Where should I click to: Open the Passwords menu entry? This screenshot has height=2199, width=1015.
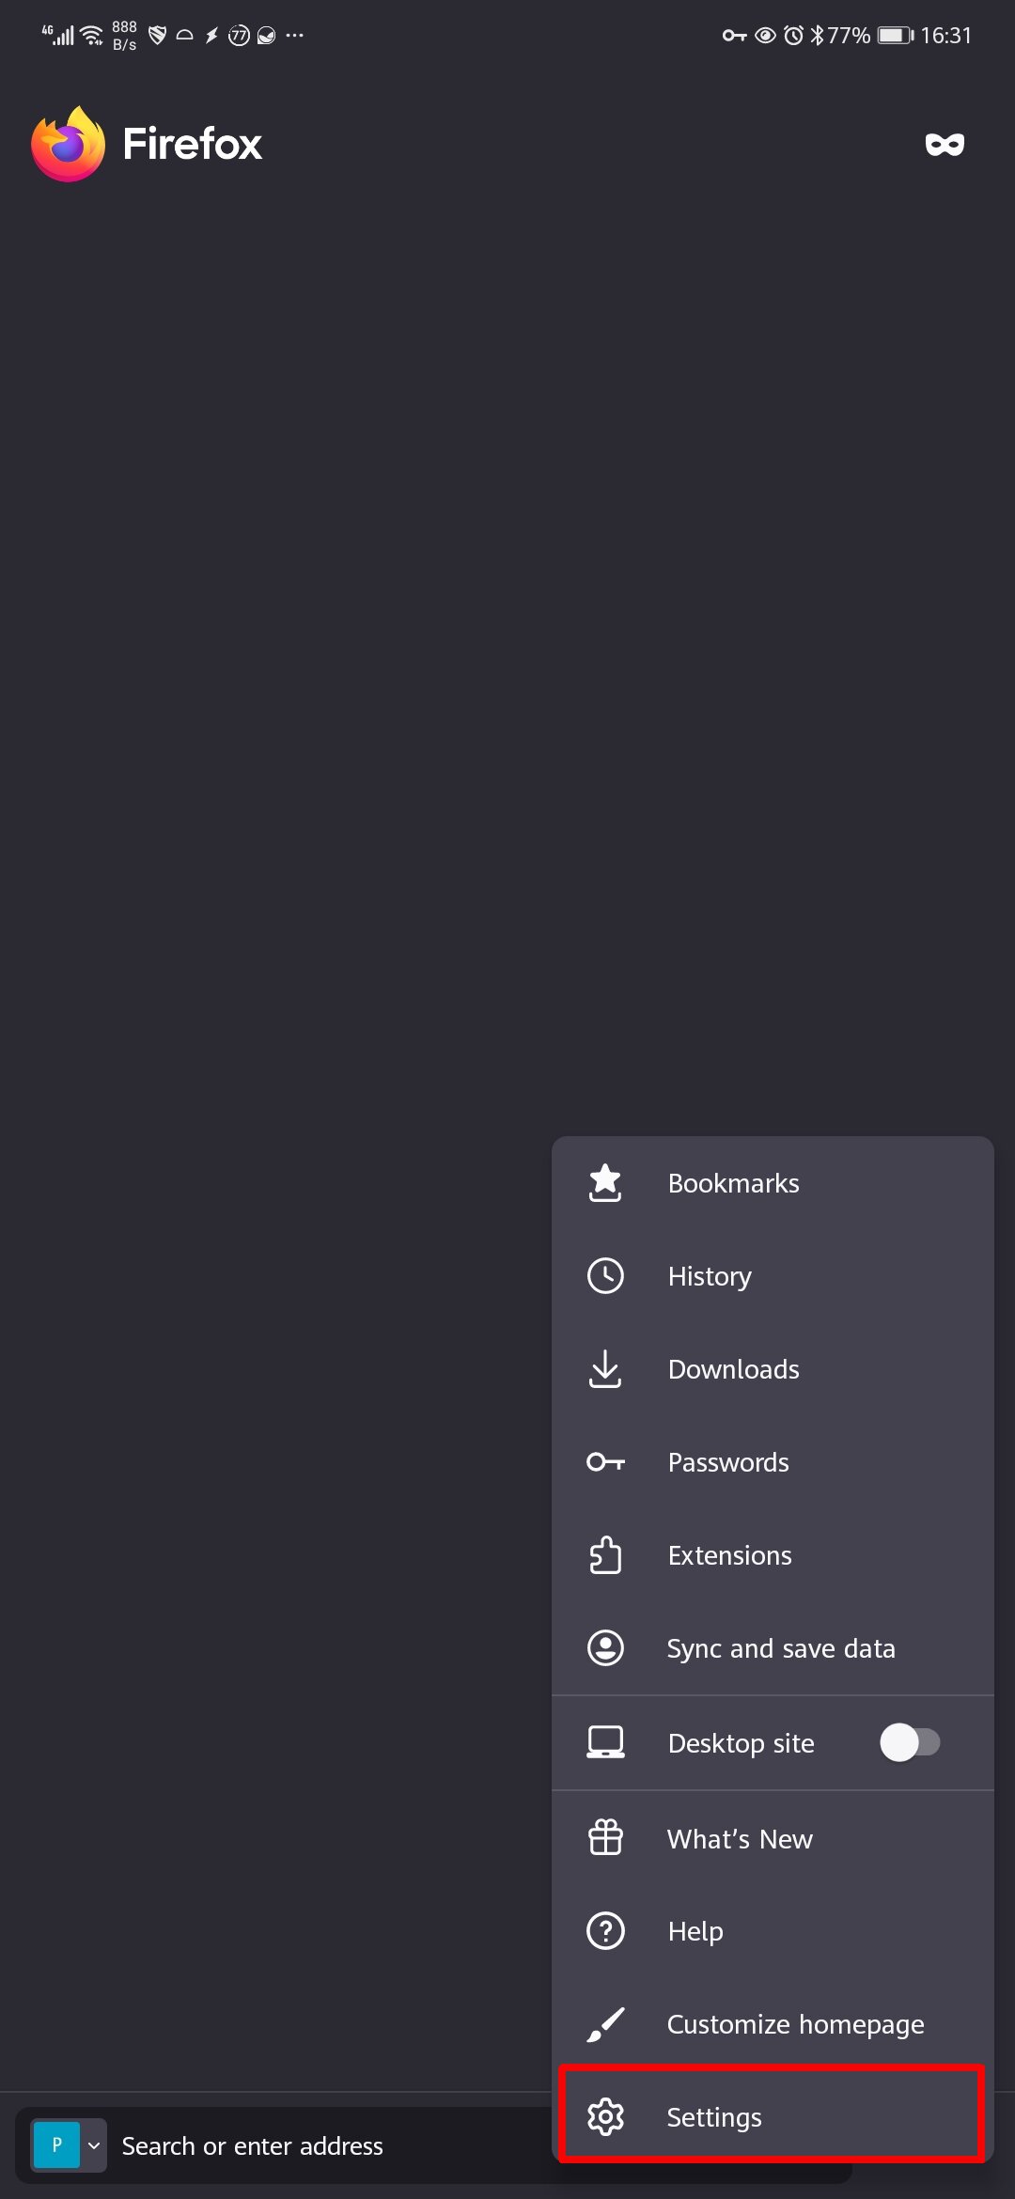[x=728, y=1462]
